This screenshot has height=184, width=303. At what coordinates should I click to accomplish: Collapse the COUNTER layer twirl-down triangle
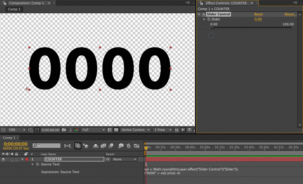[x=22, y=159]
